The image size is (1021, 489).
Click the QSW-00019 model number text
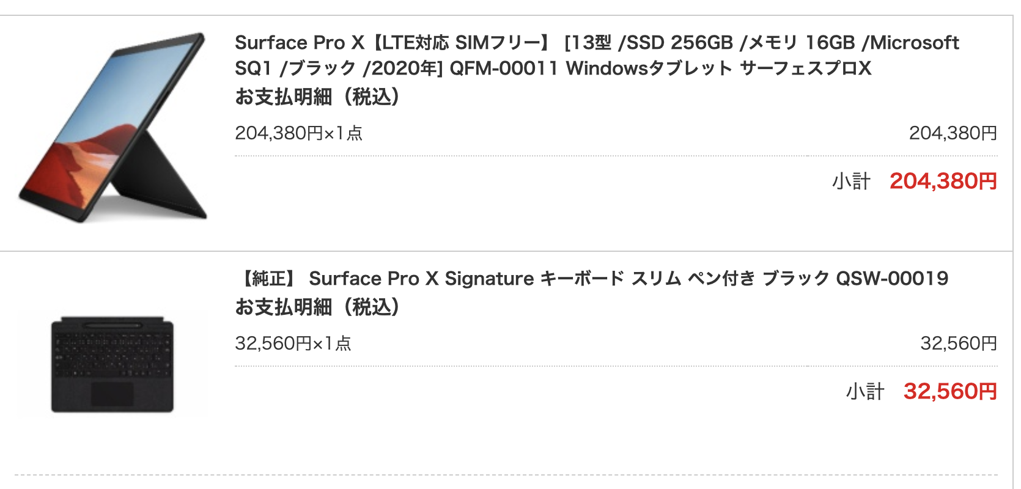pyautogui.click(x=891, y=279)
